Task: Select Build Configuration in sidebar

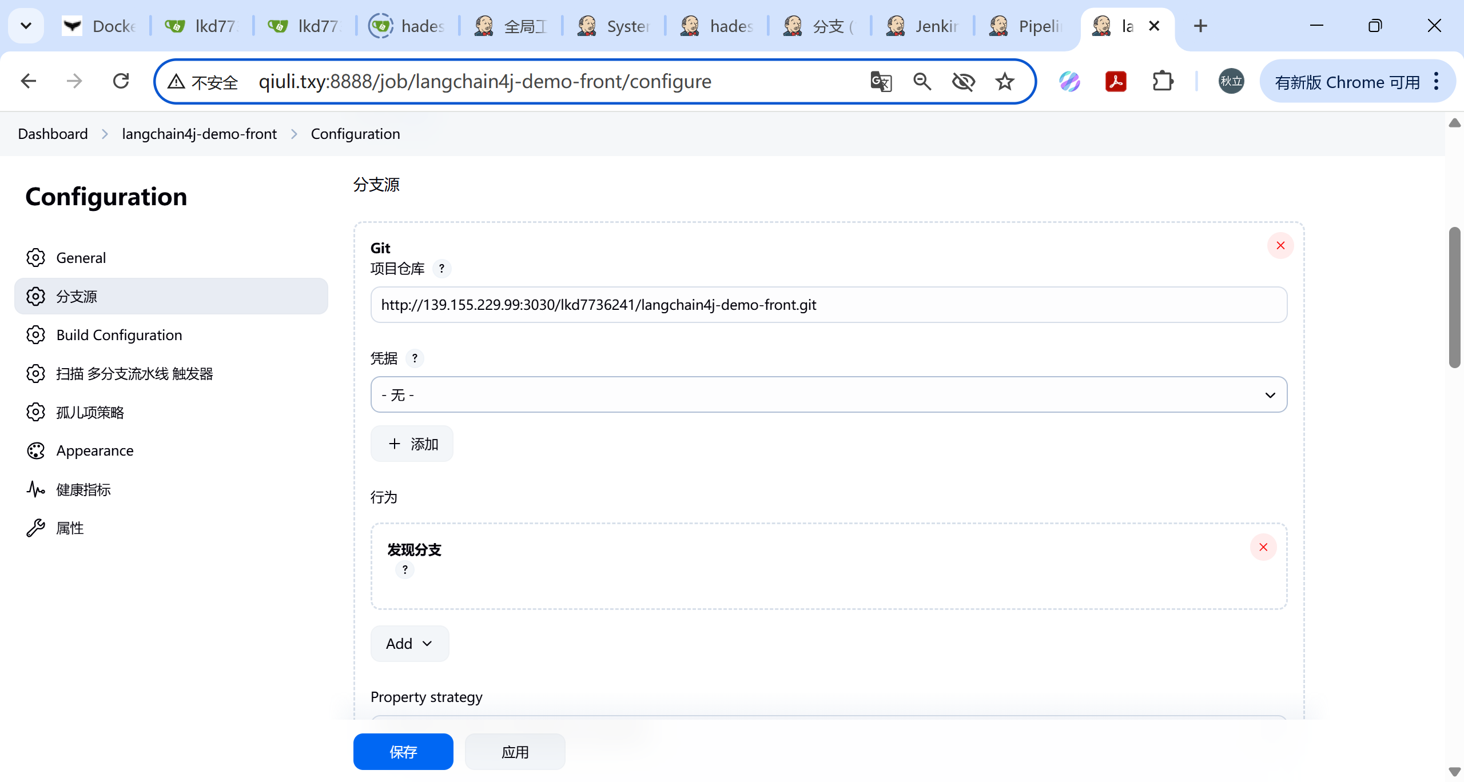Action: (x=119, y=335)
